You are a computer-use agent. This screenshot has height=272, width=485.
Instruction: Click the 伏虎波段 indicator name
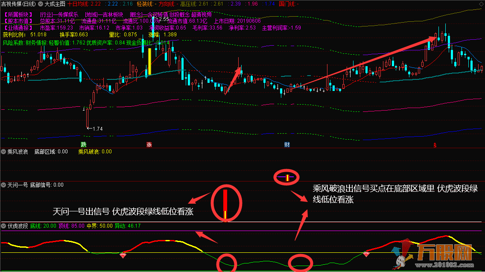click(x=18, y=226)
